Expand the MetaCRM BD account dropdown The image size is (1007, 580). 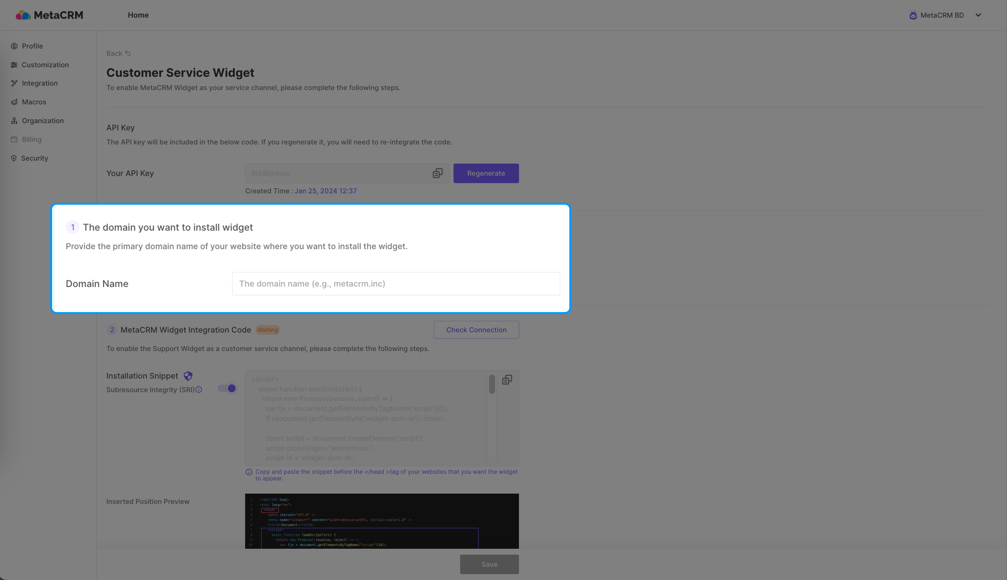point(978,15)
